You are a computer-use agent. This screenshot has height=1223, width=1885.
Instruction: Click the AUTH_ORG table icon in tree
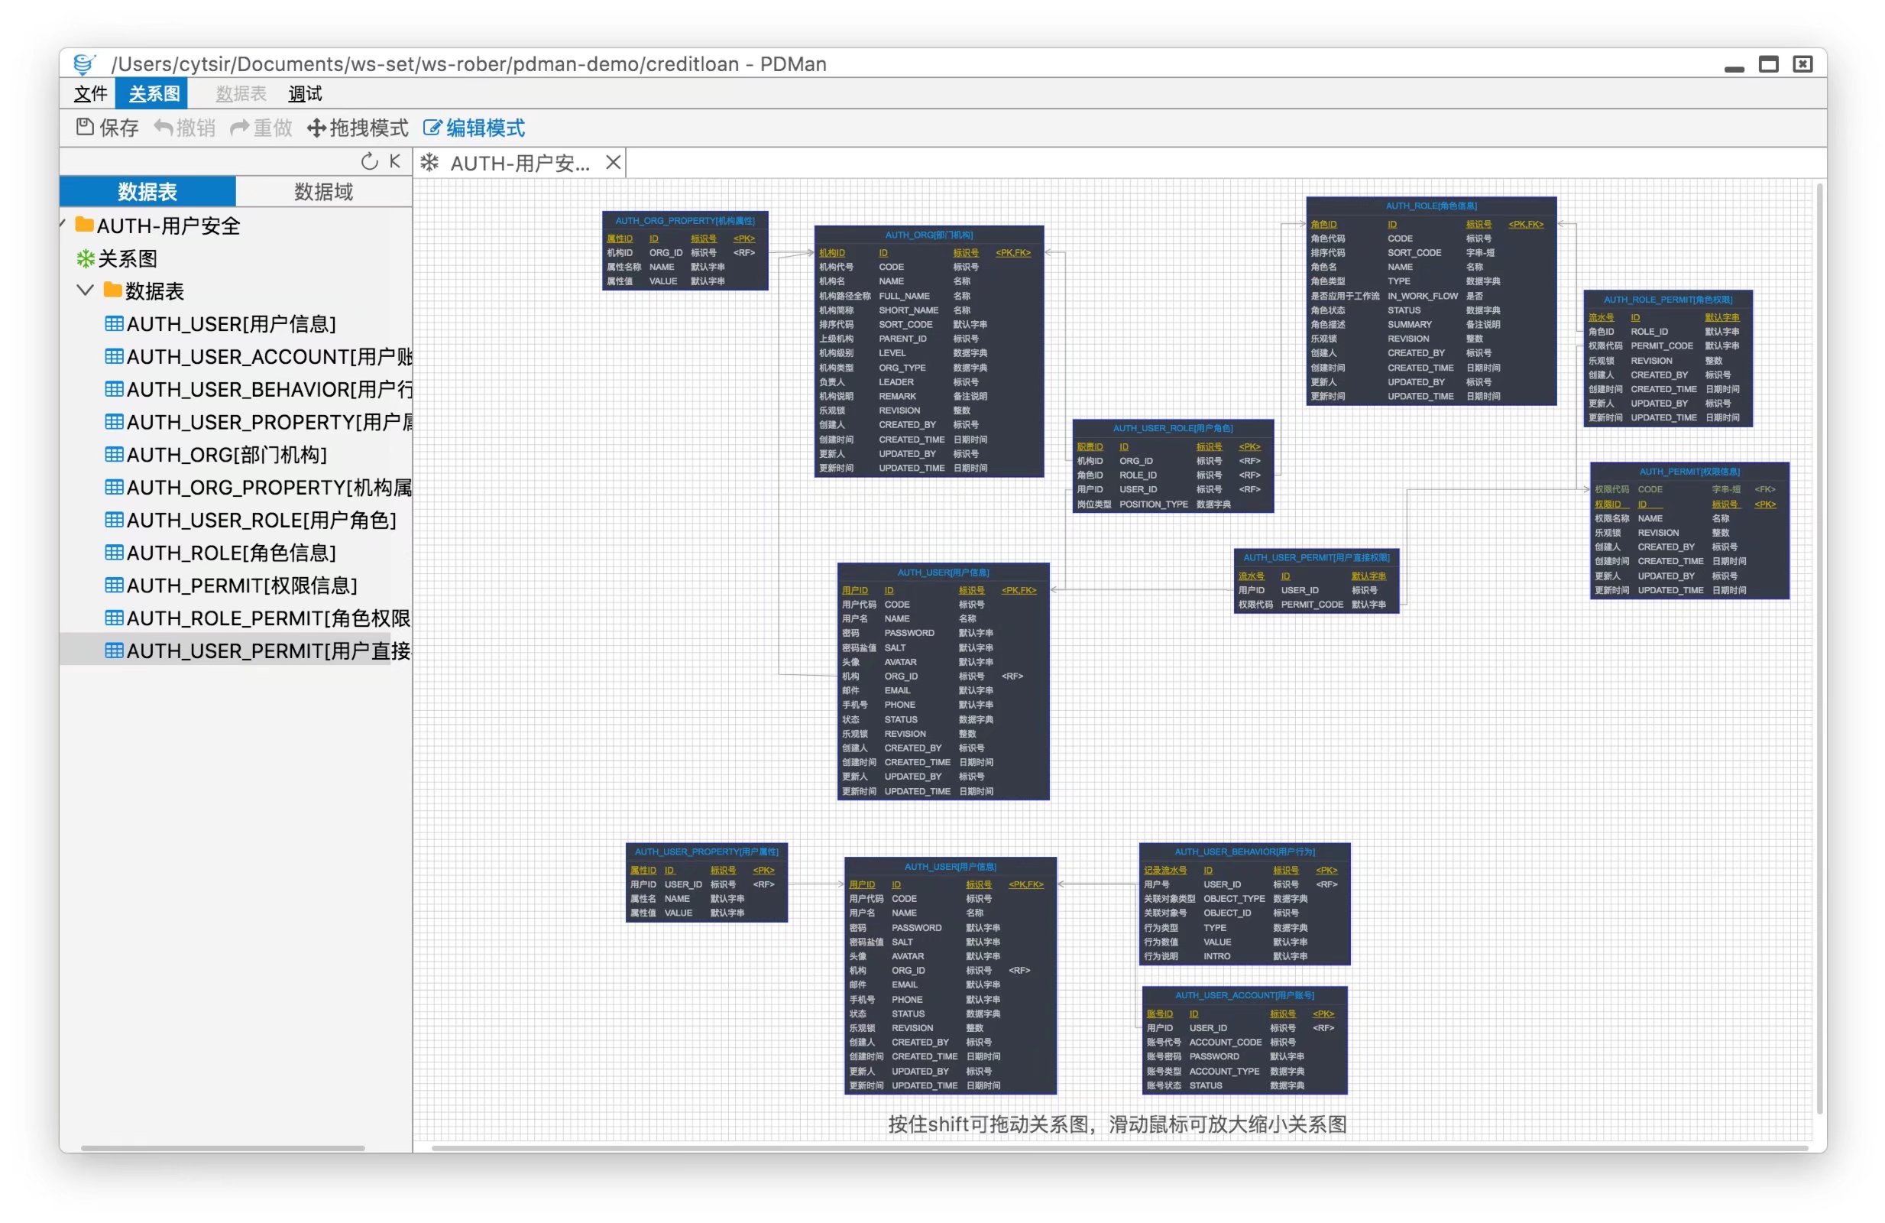click(114, 454)
